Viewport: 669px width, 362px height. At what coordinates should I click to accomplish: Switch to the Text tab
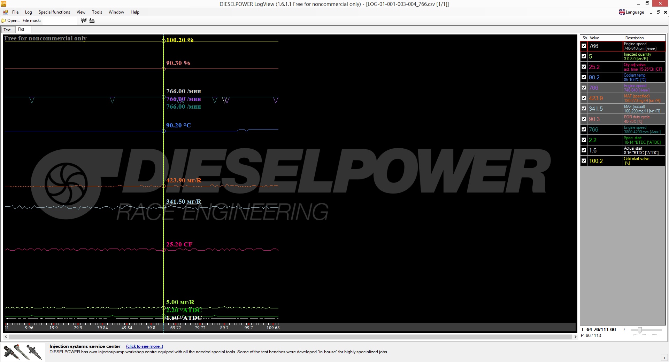[7, 30]
